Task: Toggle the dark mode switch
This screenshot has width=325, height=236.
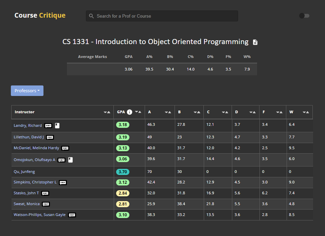Action: pyautogui.click(x=304, y=16)
